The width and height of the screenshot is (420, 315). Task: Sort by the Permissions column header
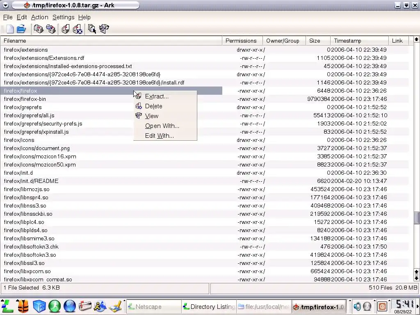point(242,41)
